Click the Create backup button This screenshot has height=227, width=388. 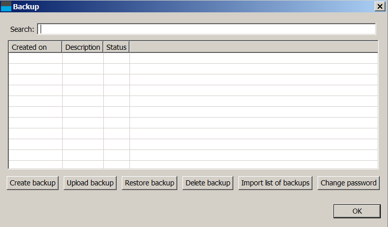tap(33, 183)
